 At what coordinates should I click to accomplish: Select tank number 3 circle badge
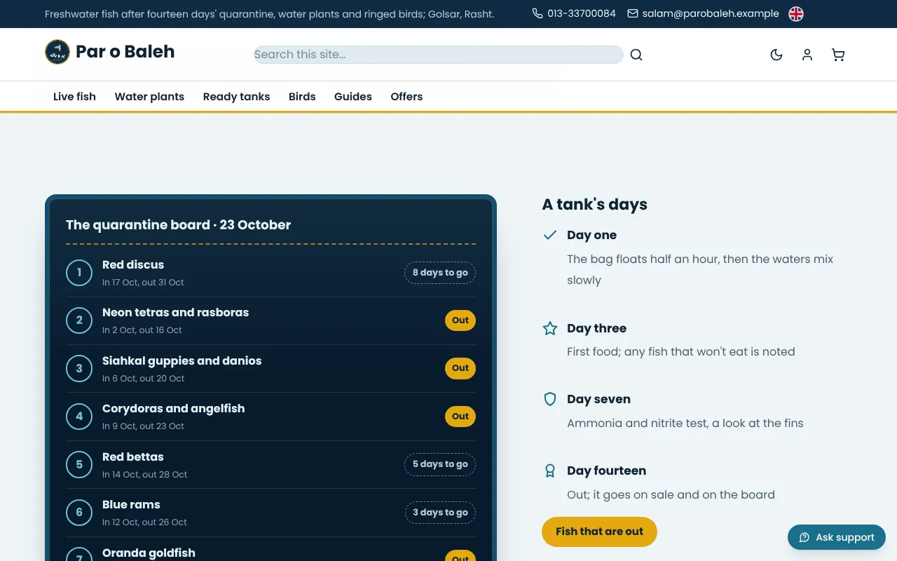[79, 369]
